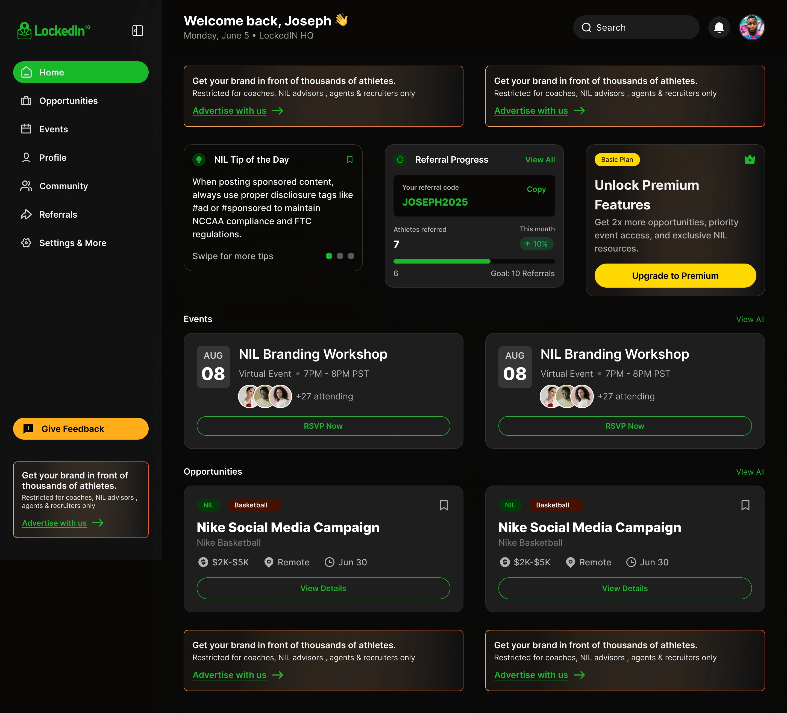Click the Opportunities briefcase icon
The width and height of the screenshot is (787, 713).
point(26,101)
